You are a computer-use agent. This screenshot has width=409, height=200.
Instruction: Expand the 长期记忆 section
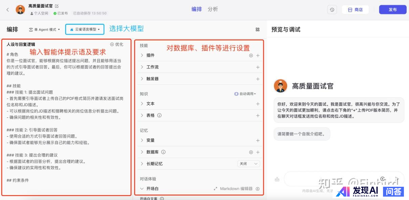142,164
